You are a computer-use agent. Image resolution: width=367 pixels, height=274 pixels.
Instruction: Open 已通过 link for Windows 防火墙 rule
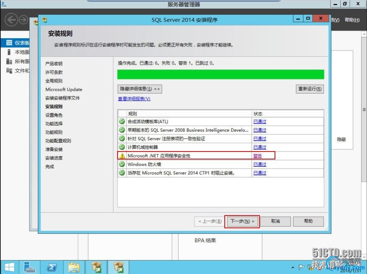pos(260,165)
